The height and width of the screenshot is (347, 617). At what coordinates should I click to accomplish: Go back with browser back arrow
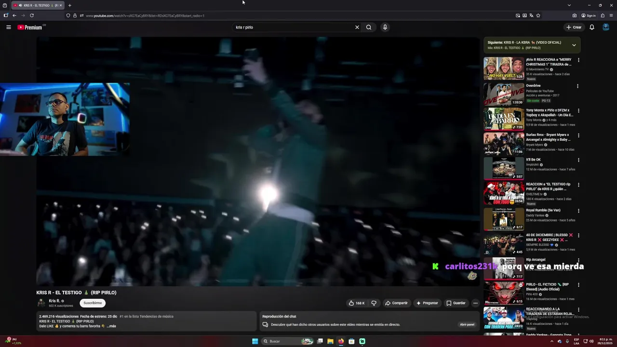(14, 15)
